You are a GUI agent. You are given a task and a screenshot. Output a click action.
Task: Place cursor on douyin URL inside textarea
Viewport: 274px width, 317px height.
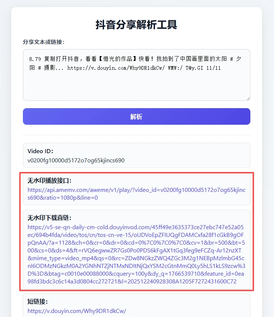tap(116, 68)
